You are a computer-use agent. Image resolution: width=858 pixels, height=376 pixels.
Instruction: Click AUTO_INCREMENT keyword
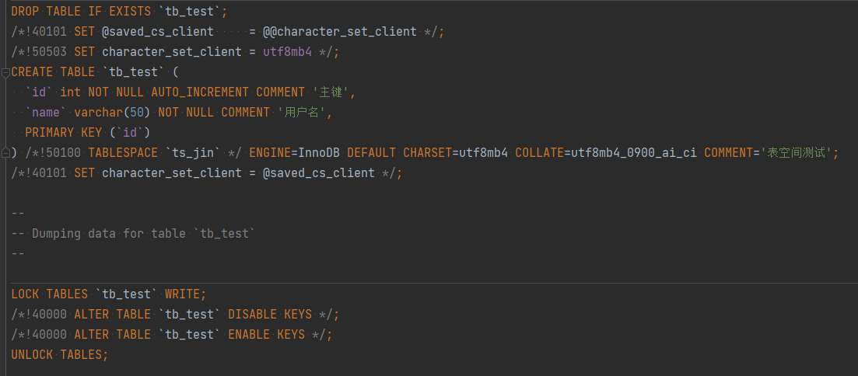point(200,92)
